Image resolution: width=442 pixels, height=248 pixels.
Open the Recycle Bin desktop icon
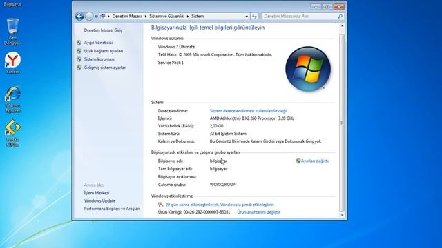pos(12,31)
